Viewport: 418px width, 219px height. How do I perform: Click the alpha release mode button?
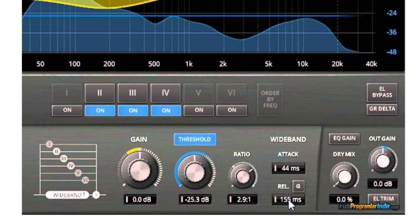[x=298, y=186]
